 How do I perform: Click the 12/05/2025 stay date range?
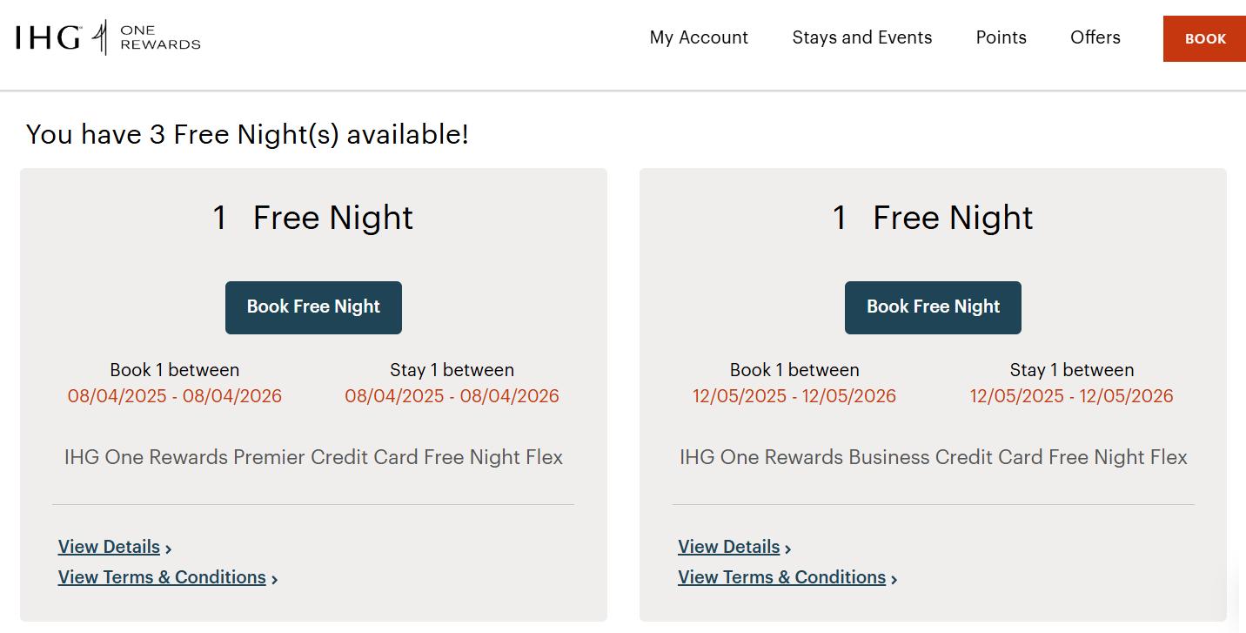coord(1072,396)
